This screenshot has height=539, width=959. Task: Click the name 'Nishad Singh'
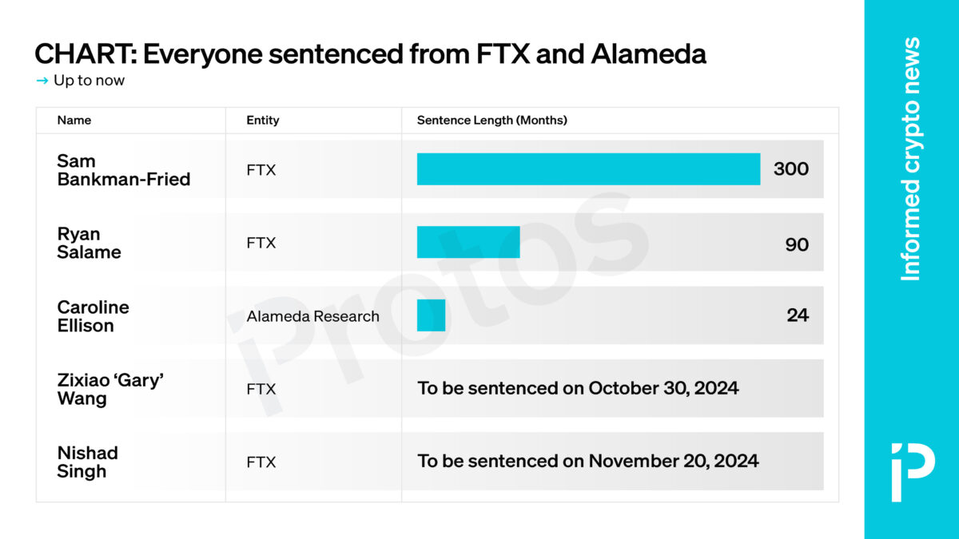87,462
